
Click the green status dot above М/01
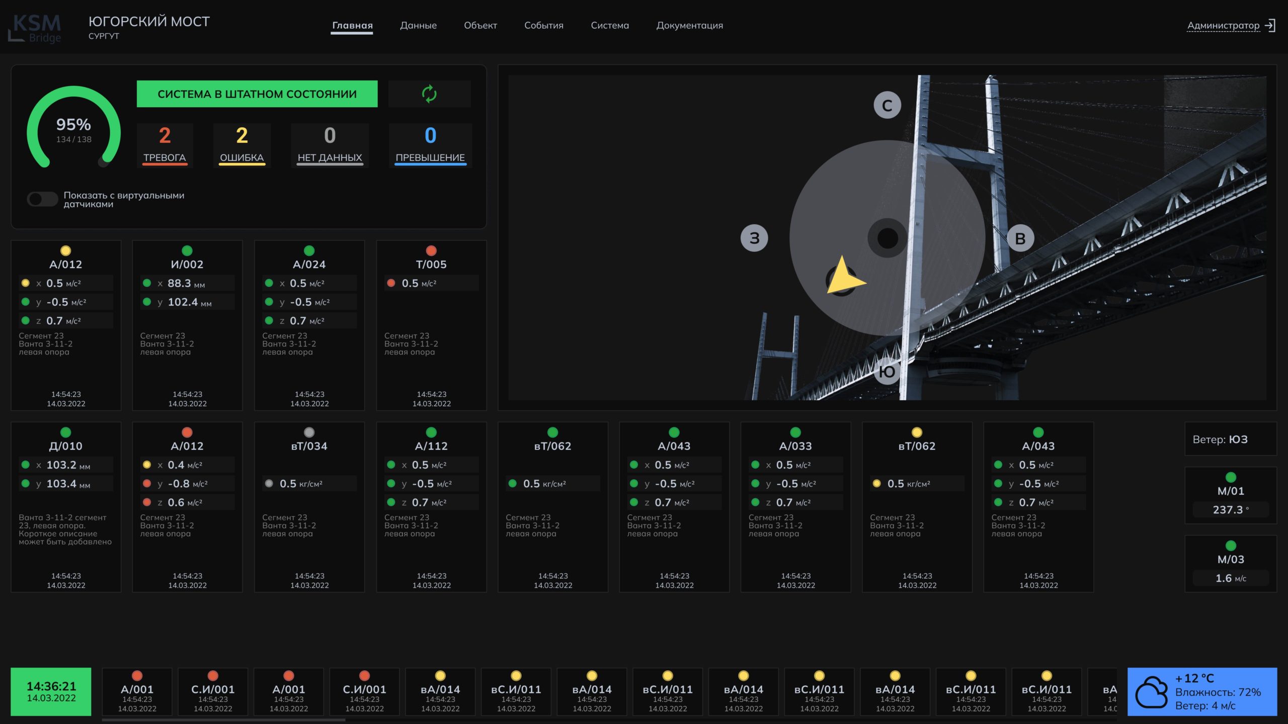pyautogui.click(x=1231, y=477)
